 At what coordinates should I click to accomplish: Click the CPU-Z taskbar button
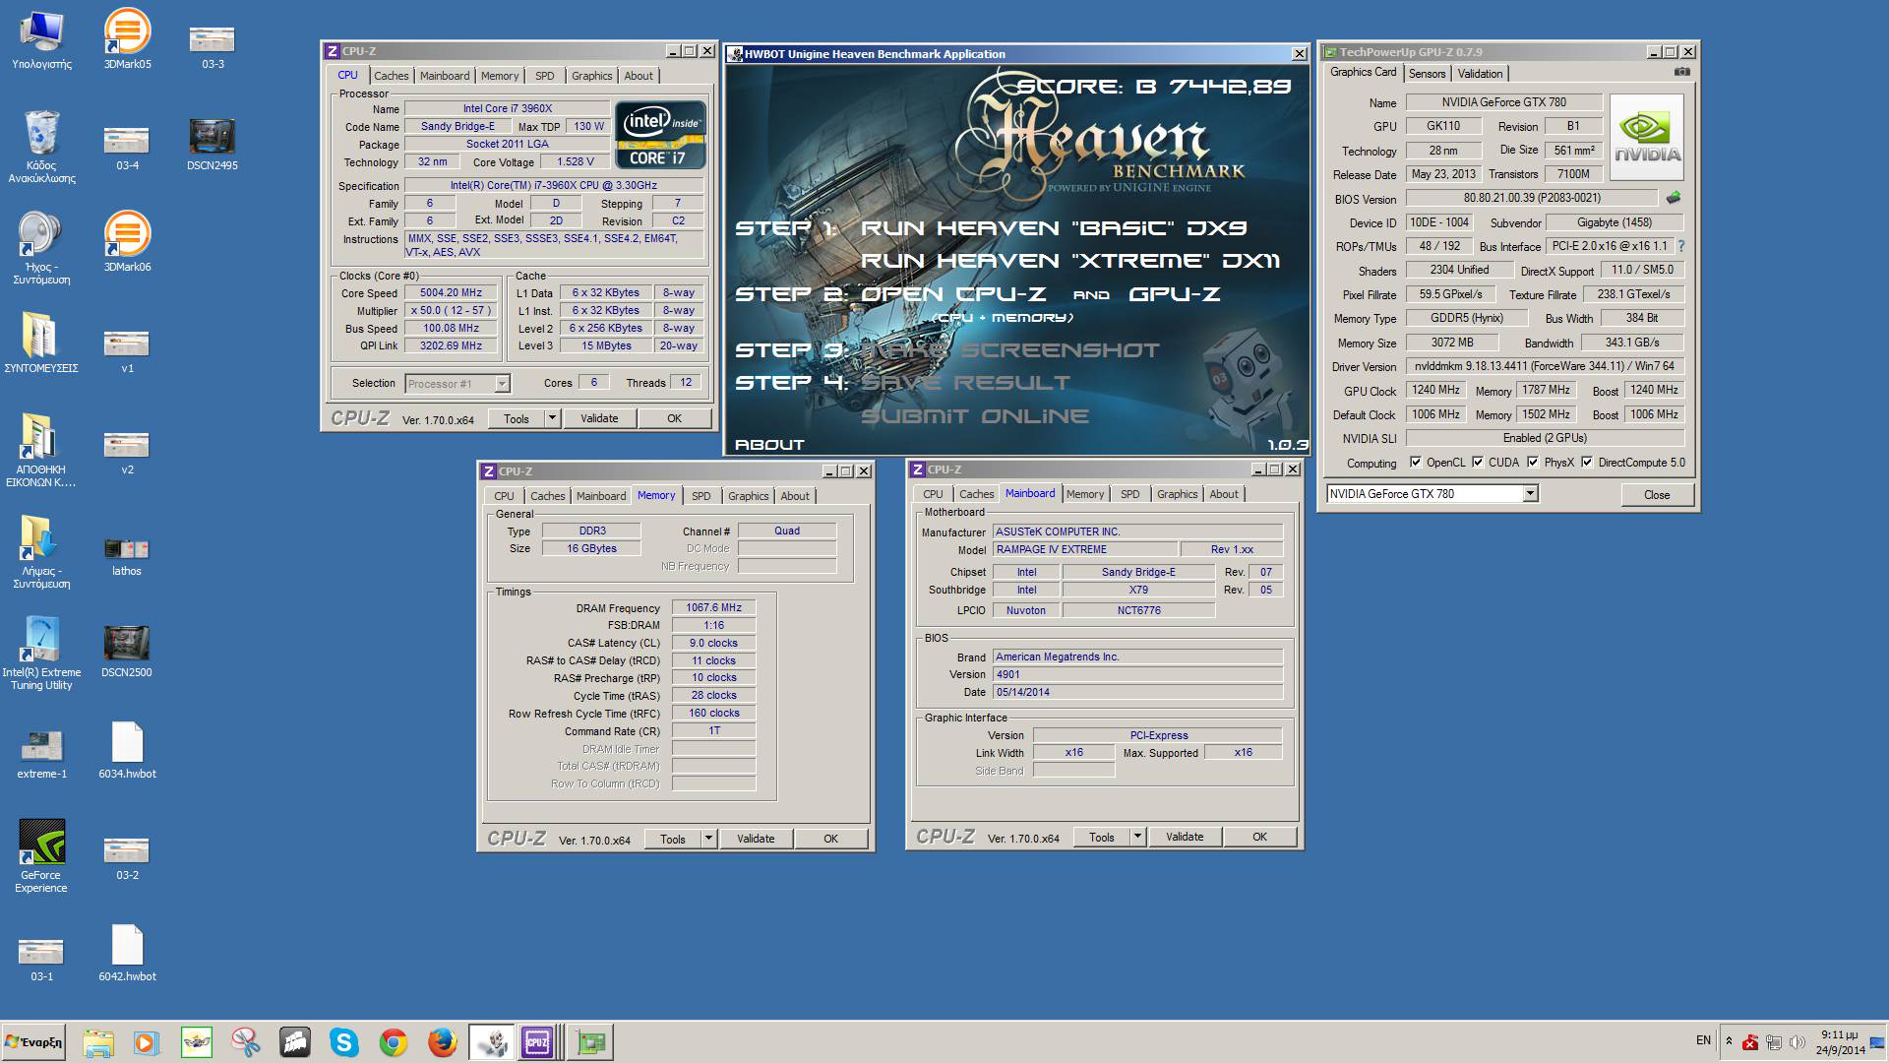541,1042
